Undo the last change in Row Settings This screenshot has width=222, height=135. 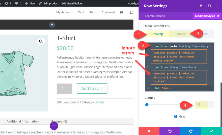click(170, 131)
